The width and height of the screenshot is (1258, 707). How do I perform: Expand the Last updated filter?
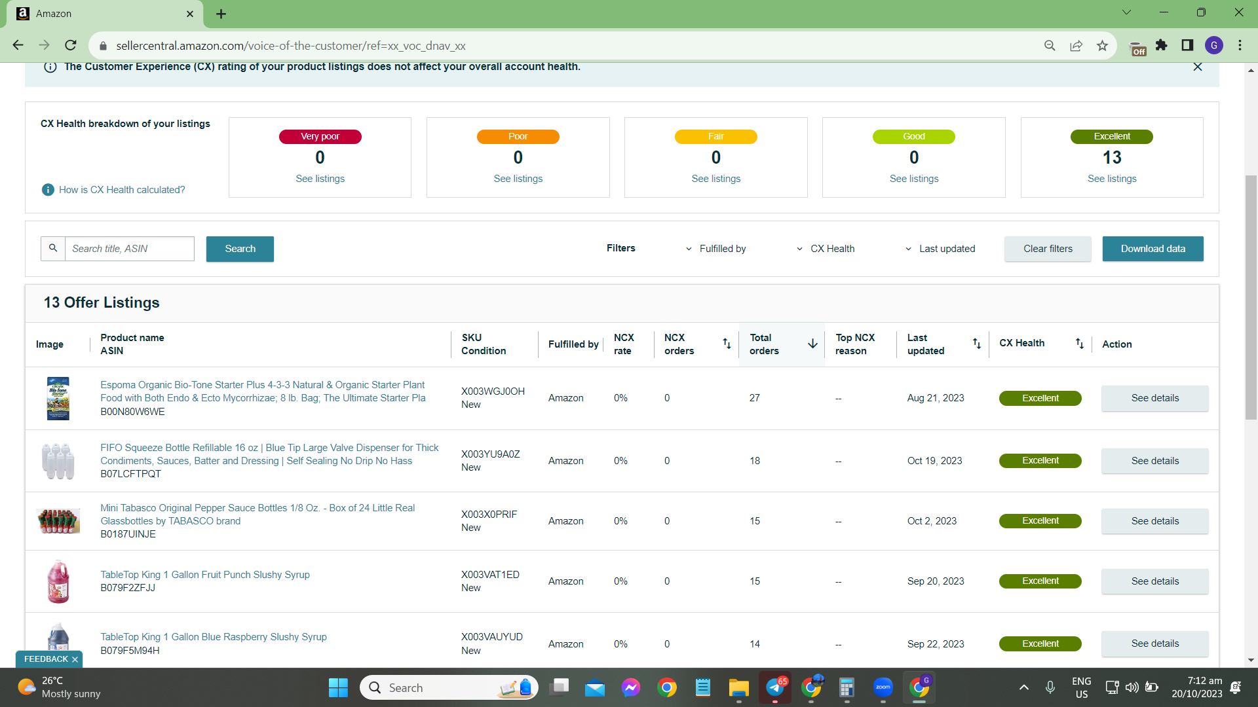(x=940, y=249)
